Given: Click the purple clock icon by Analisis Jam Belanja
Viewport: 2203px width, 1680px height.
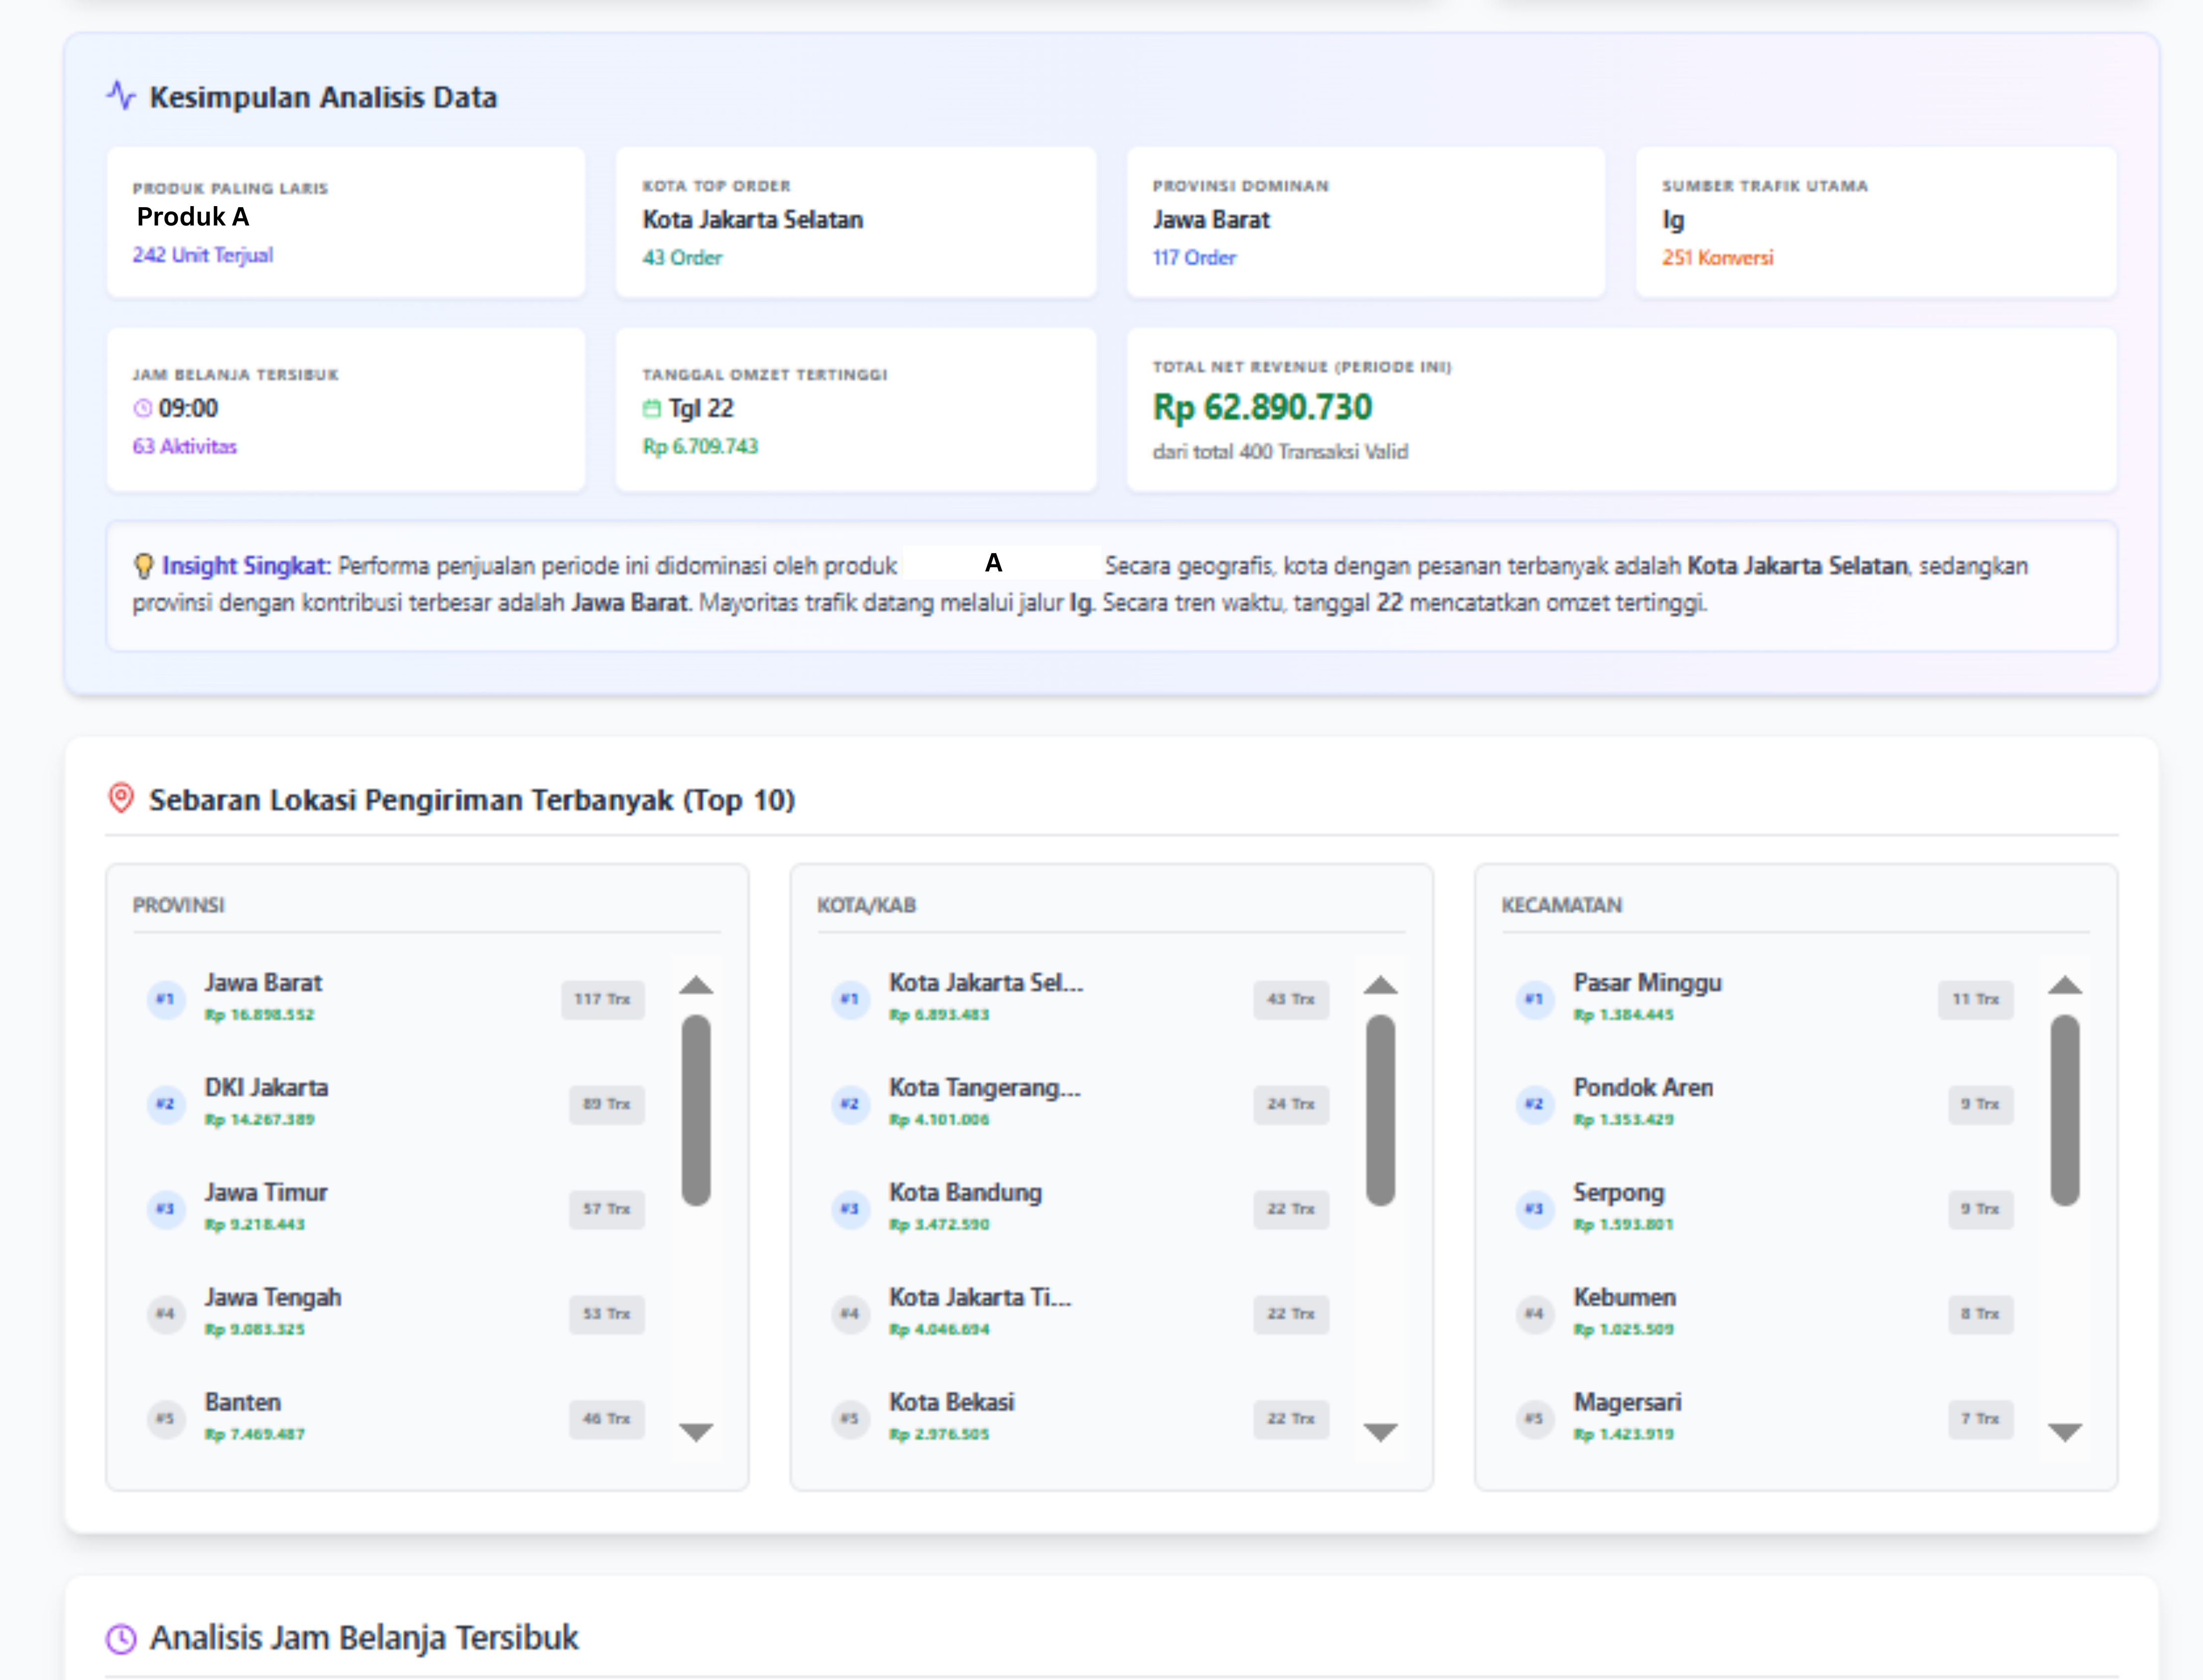Looking at the screenshot, I should coord(121,1638).
